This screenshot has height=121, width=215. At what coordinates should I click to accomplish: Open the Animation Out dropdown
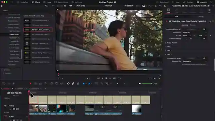point(195,62)
